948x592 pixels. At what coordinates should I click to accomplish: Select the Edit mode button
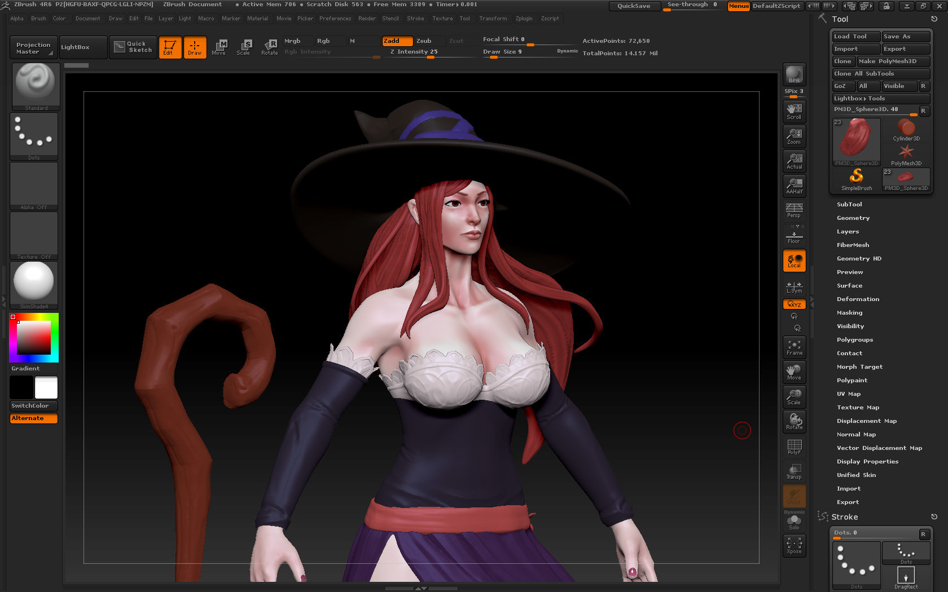[170, 47]
